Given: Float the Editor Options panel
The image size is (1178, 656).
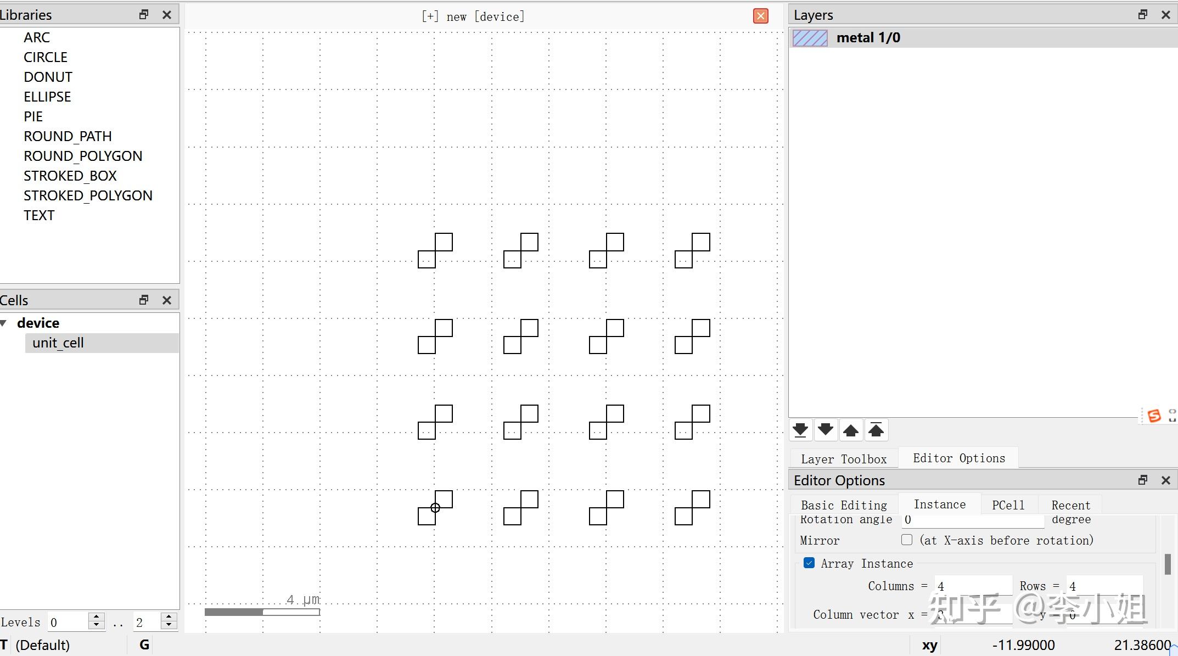Looking at the screenshot, I should 1143,480.
